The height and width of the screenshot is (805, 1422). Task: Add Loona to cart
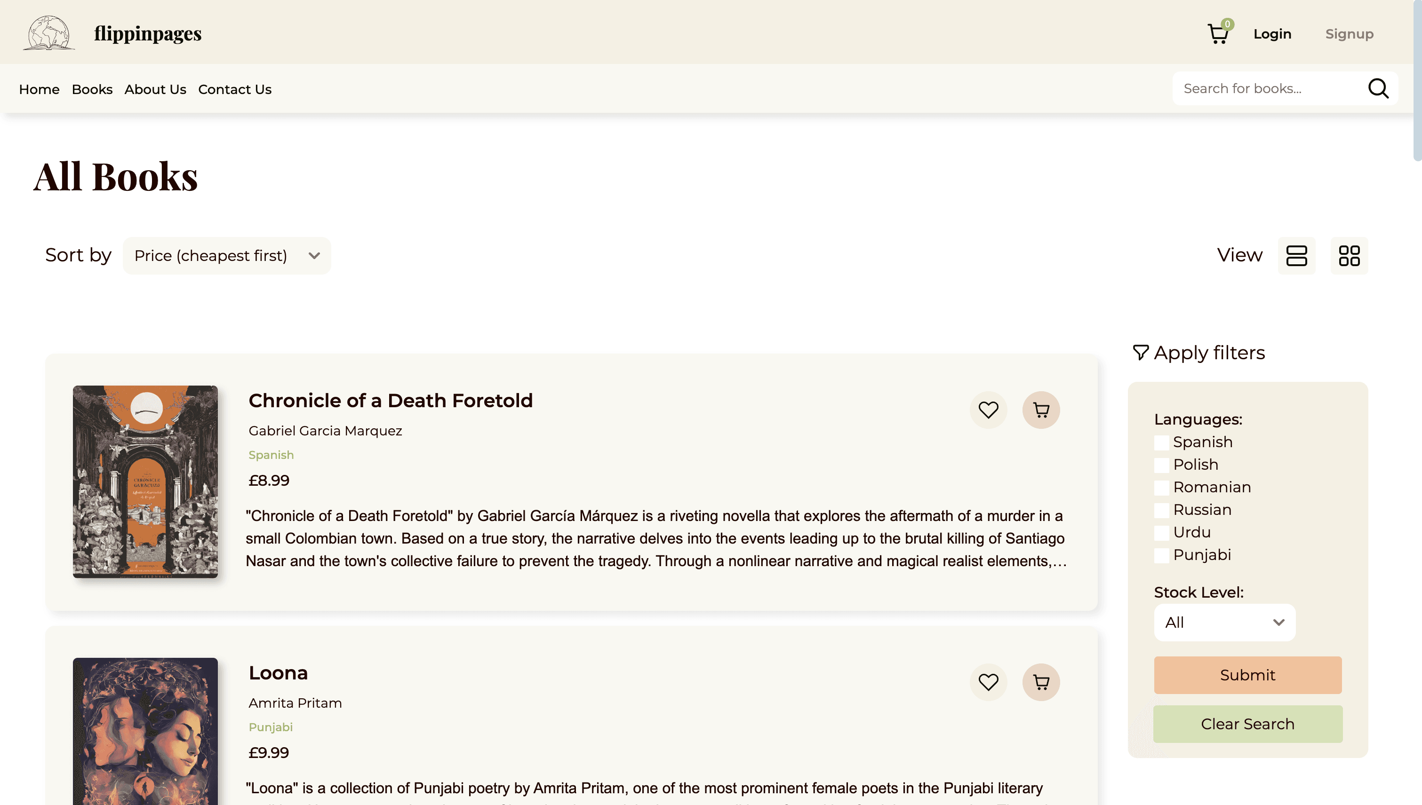tap(1041, 682)
